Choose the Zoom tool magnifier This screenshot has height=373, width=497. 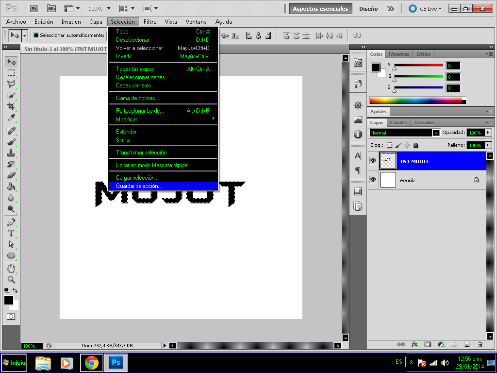pos(11,280)
